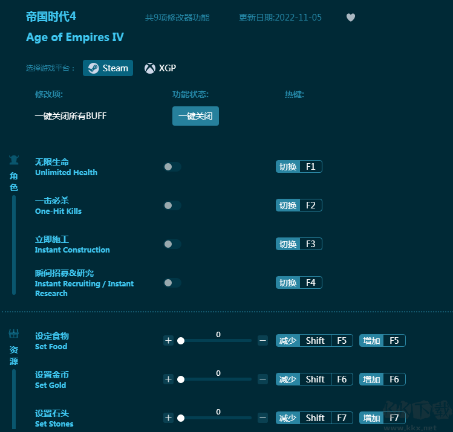Click the 角色 character section icon

pyautogui.click(x=14, y=160)
